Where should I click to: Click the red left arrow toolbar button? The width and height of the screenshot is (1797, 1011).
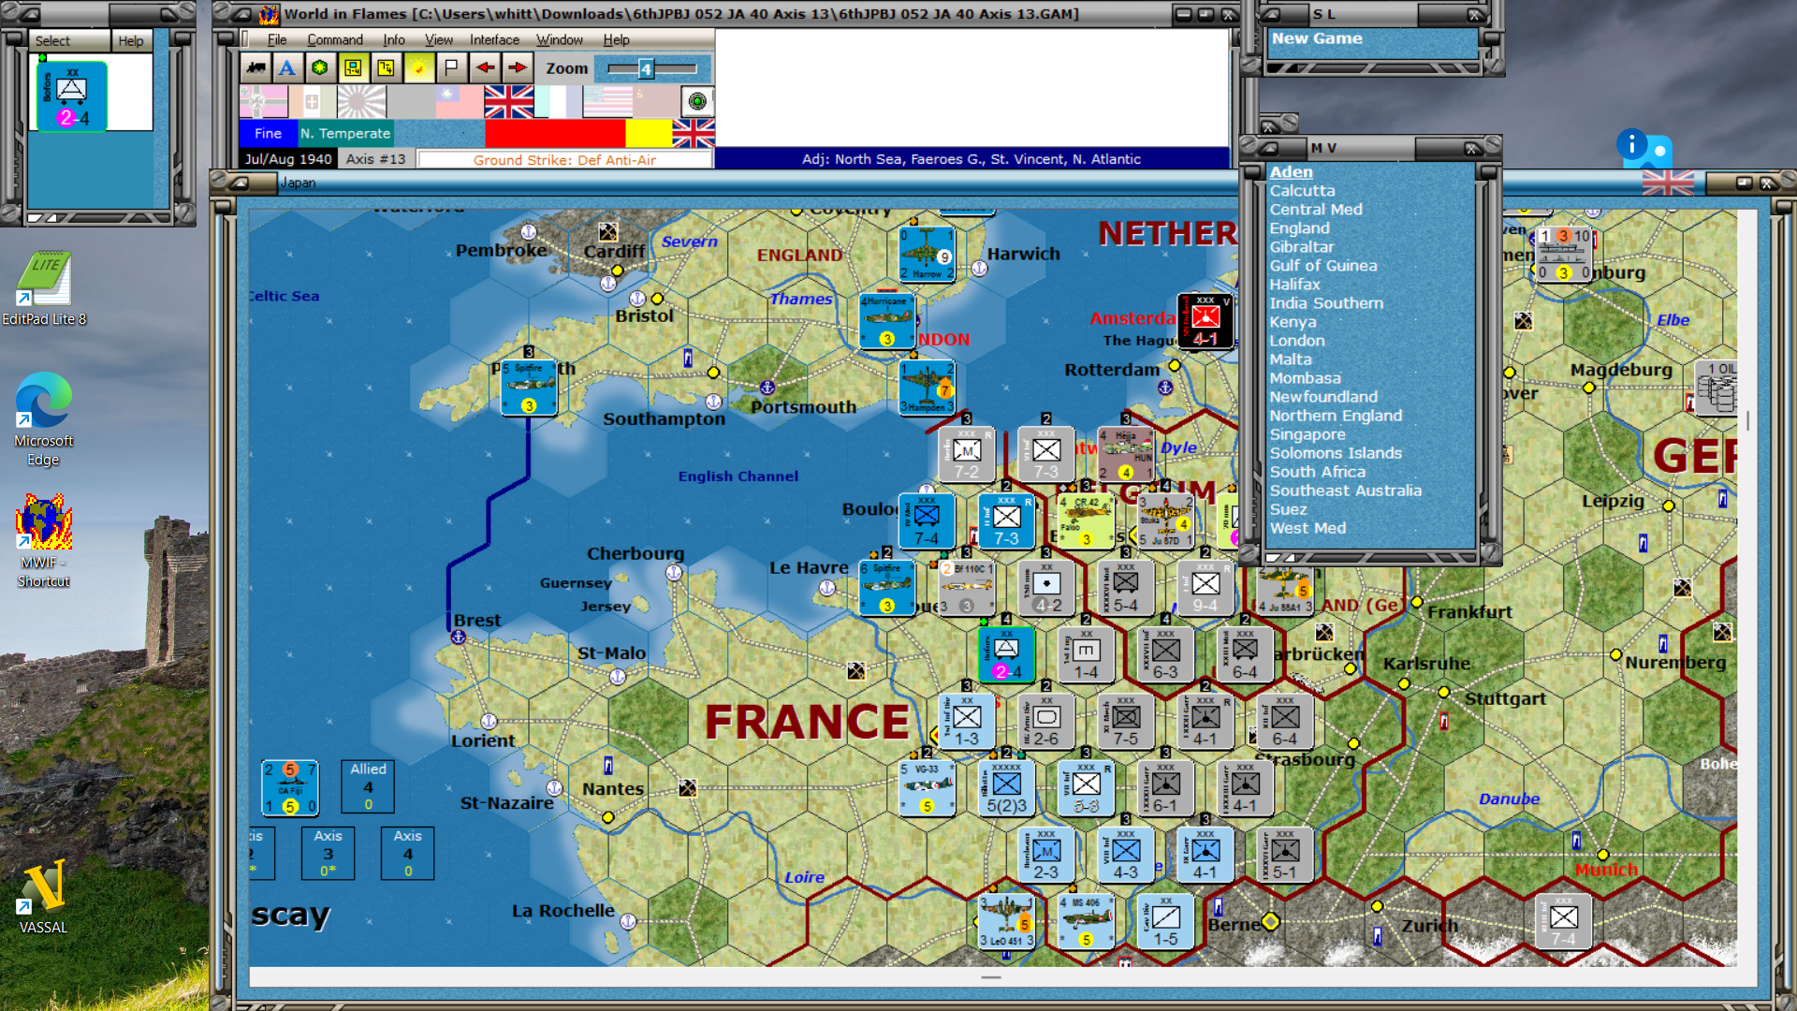point(484,67)
